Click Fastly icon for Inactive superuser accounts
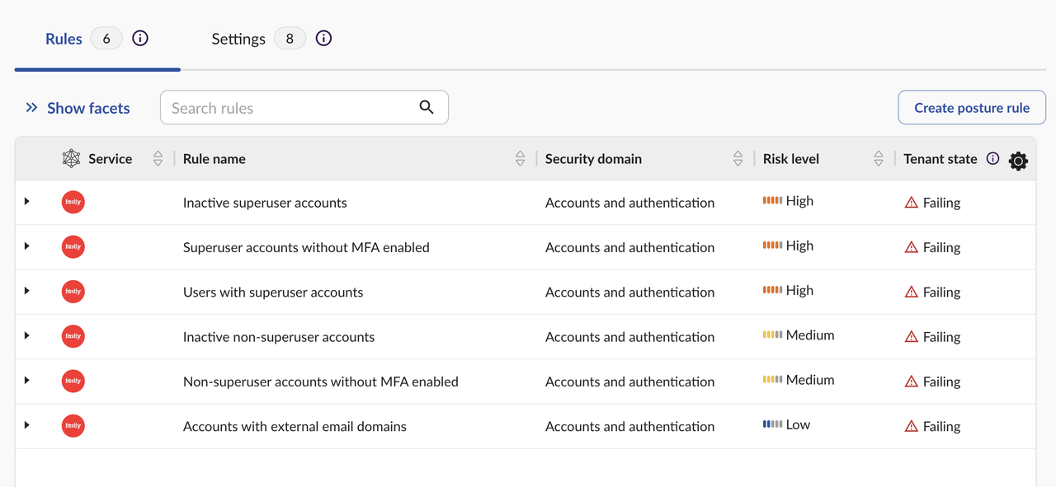The image size is (1056, 487). (73, 202)
